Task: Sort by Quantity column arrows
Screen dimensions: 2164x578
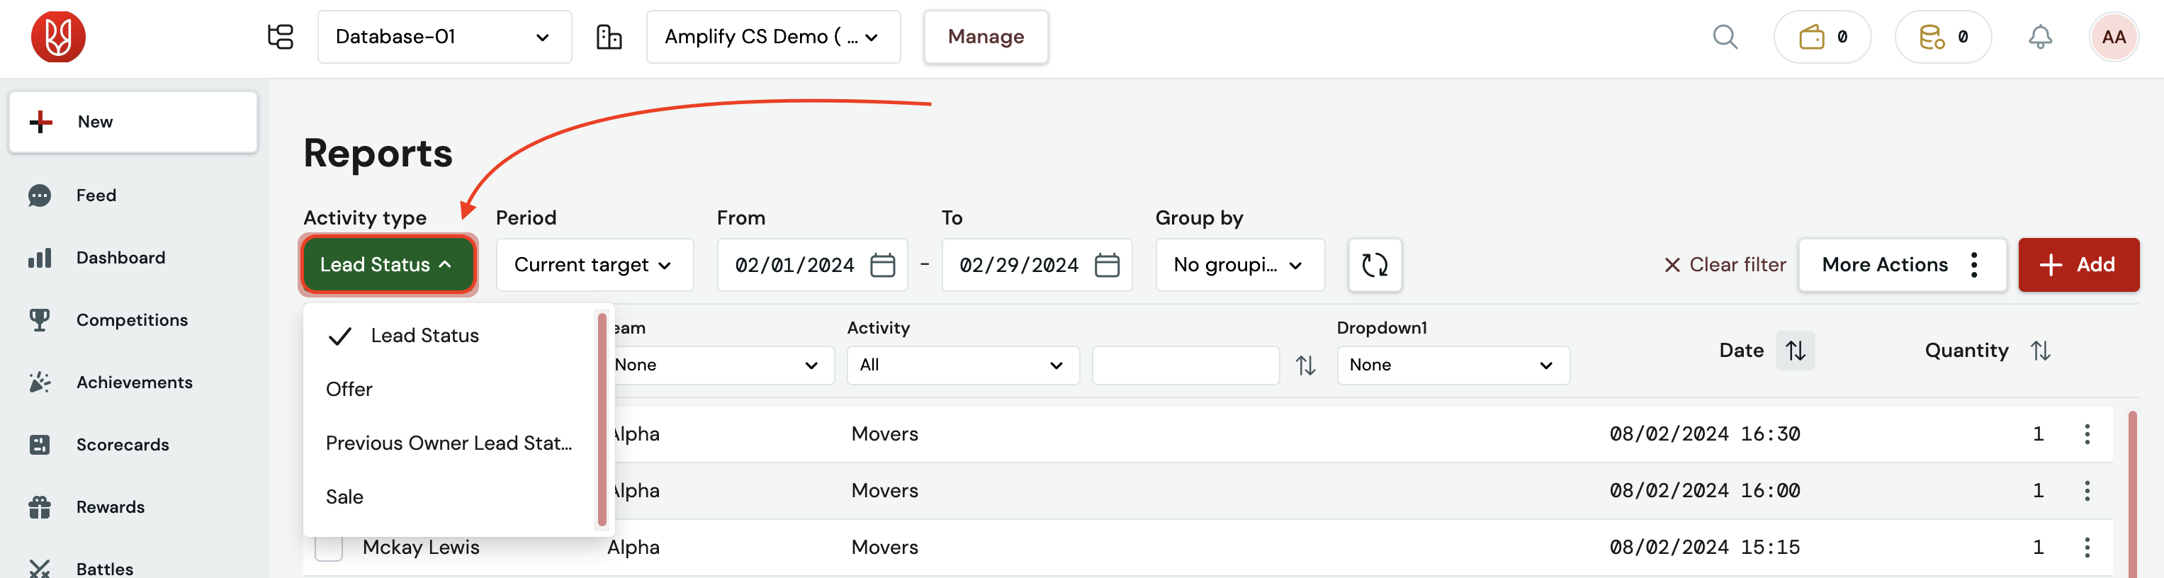Action: pyautogui.click(x=2041, y=351)
